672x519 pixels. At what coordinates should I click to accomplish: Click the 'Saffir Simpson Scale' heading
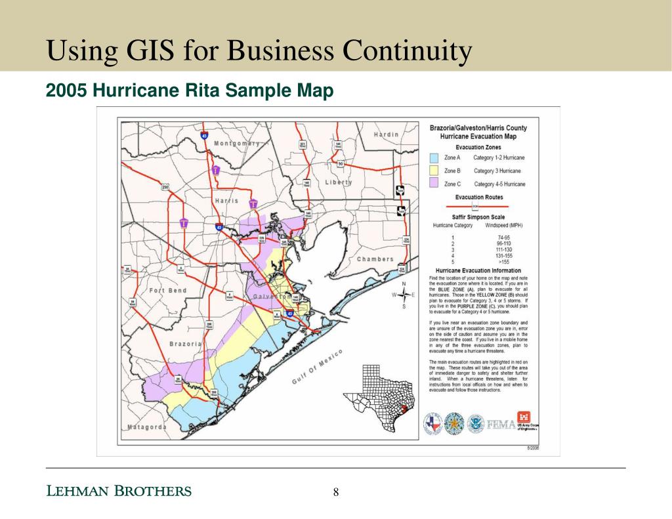[x=478, y=217]
